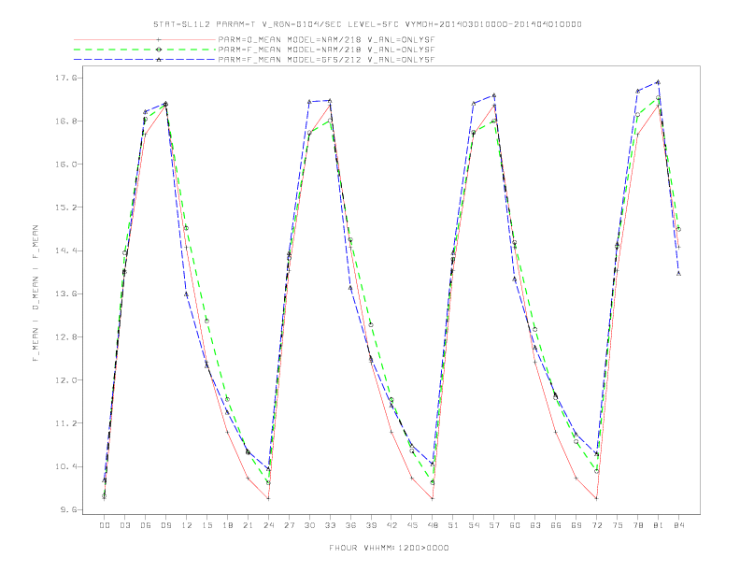The width and height of the screenshot is (740, 572).
Task: Click the 39 forecast hour tick label
Action: (x=371, y=525)
